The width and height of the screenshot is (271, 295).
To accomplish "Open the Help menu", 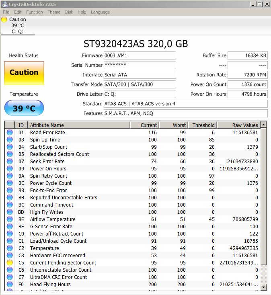I will 82,12.
